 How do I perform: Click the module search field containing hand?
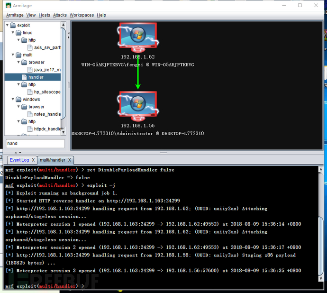tap(35, 143)
